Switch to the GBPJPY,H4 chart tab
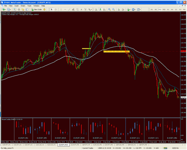Screen dimensions: 187x150 pyautogui.click(x=86, y=145)
